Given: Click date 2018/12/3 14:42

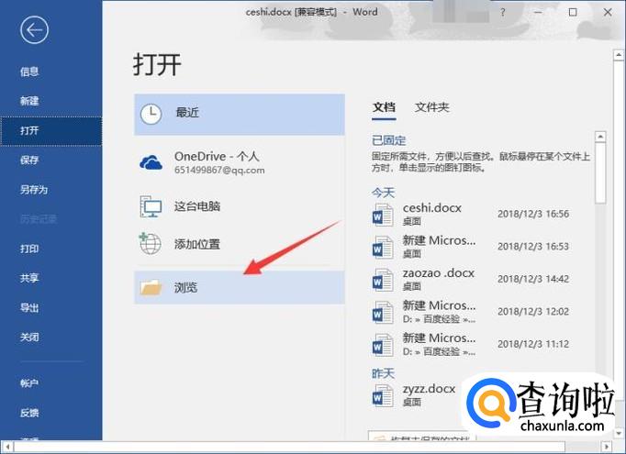Looking at the screenshot, I should [x=533, y=279].
